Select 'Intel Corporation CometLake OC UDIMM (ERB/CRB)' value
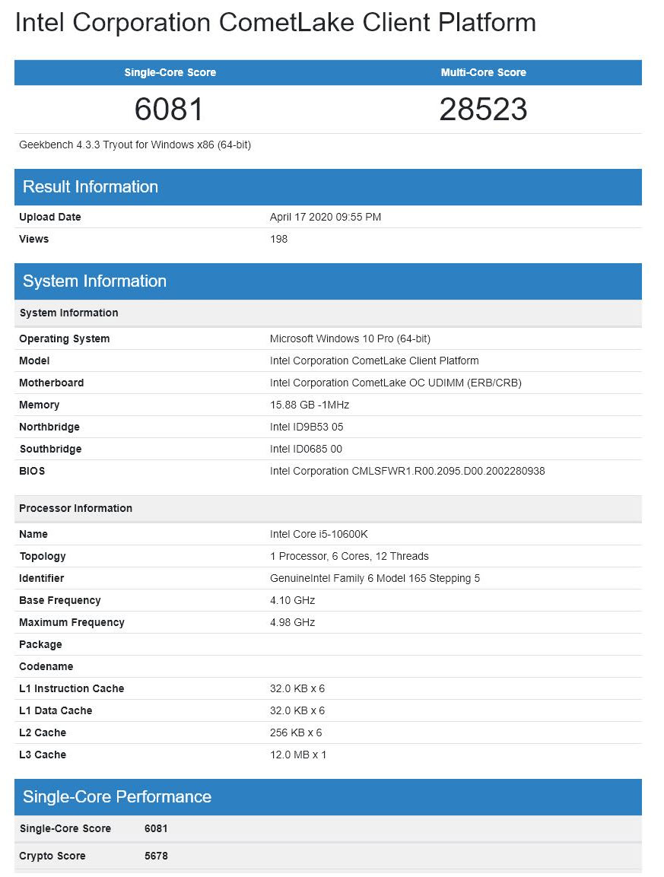 [x=396, y=383]
